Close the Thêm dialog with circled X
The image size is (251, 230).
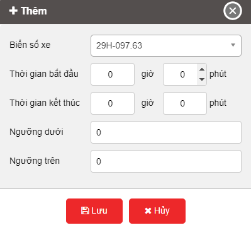coord(233,11)
